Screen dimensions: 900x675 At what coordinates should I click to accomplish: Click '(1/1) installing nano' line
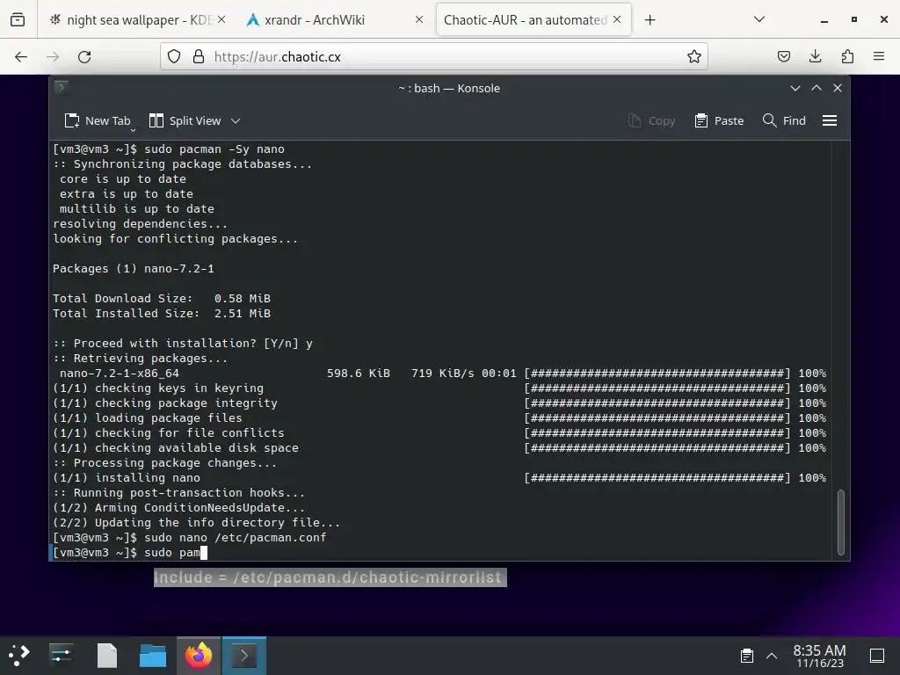click(x=439, y=477)
